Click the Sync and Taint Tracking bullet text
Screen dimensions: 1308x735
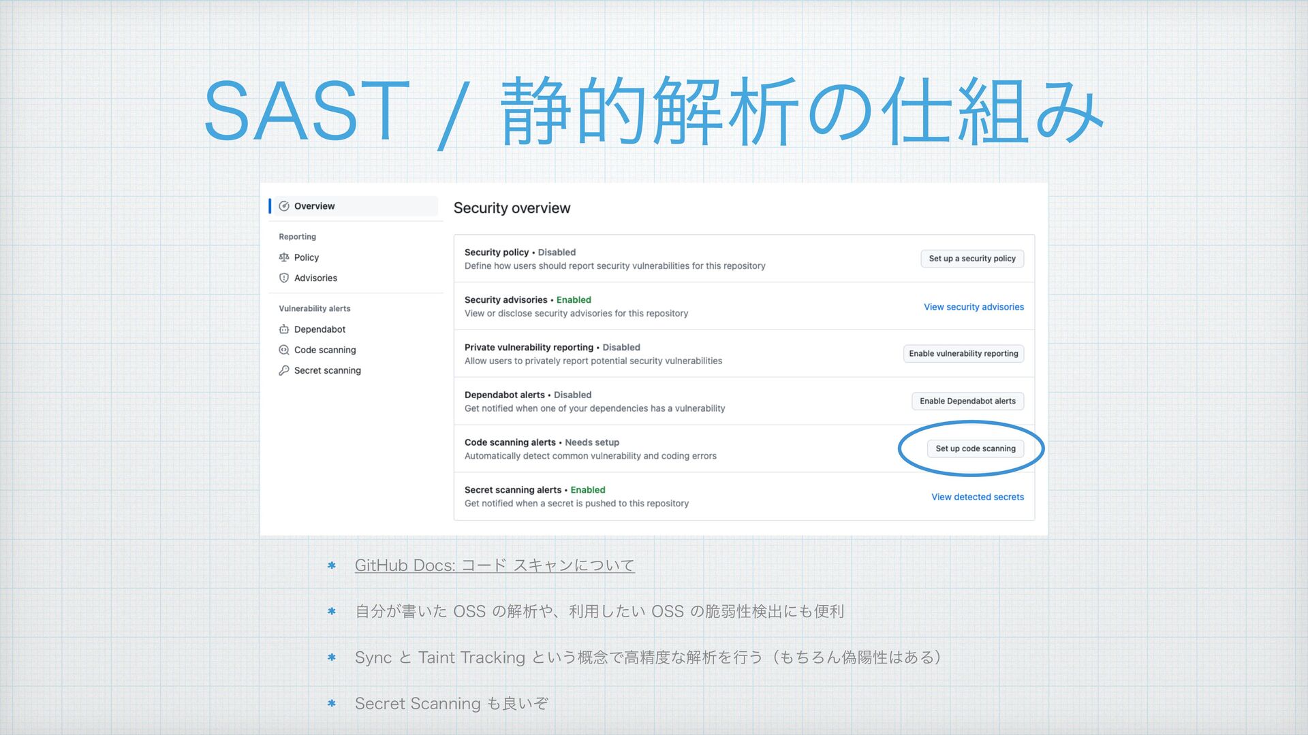648,657
